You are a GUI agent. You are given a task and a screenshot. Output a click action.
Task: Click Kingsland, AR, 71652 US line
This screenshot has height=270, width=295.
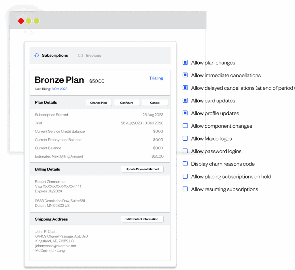pos(54,241)
